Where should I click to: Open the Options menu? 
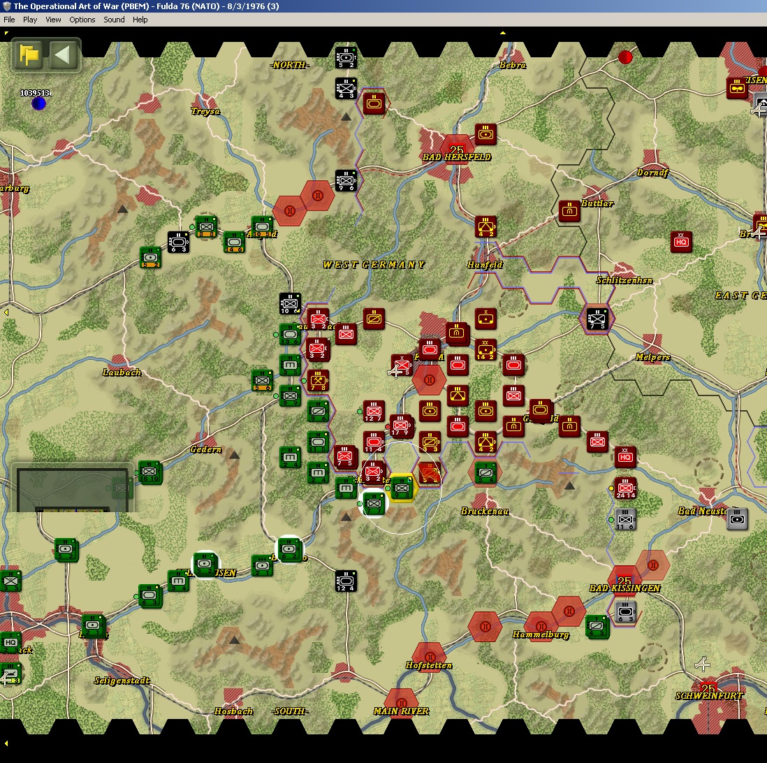(82, 20)
